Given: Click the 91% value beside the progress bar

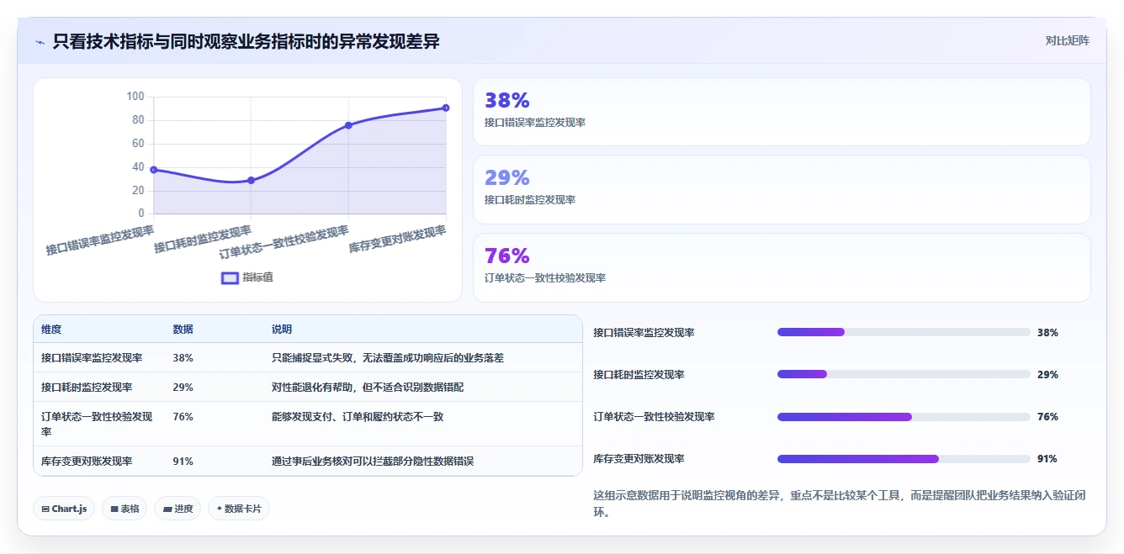Looking at the screenshot, I should (x=1047, y=459).
